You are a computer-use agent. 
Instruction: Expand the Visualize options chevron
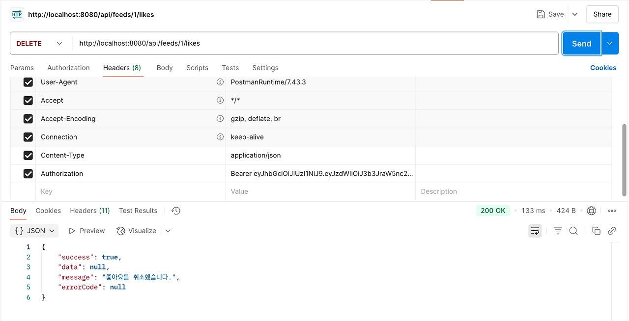point(168,231)
